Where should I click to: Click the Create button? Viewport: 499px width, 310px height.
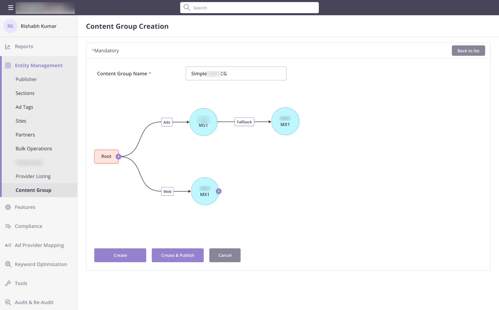[120, 255]
